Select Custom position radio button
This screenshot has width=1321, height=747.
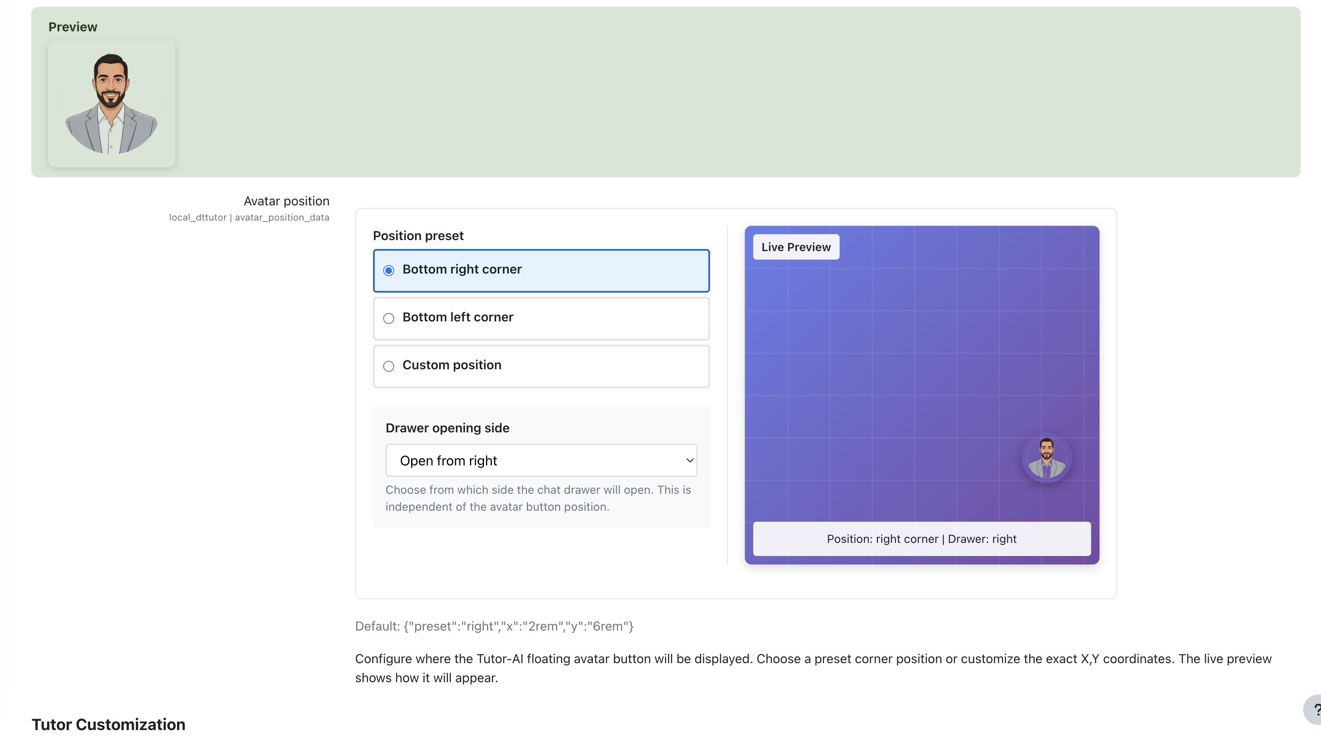click(x=389, y=366)
